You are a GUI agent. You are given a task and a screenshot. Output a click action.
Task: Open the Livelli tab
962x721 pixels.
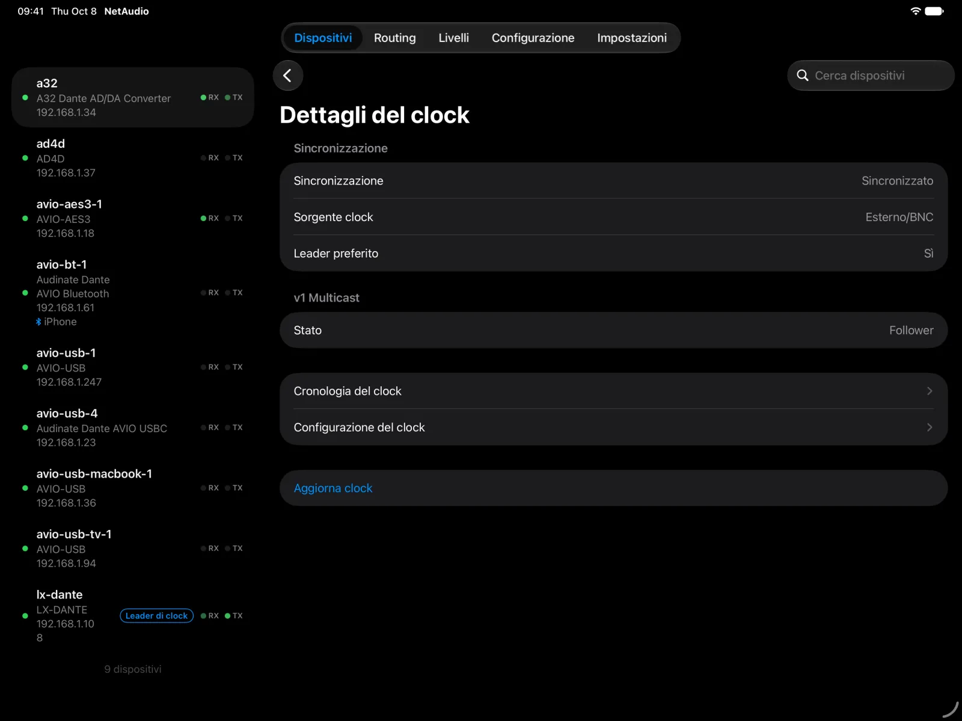[454, 38]
